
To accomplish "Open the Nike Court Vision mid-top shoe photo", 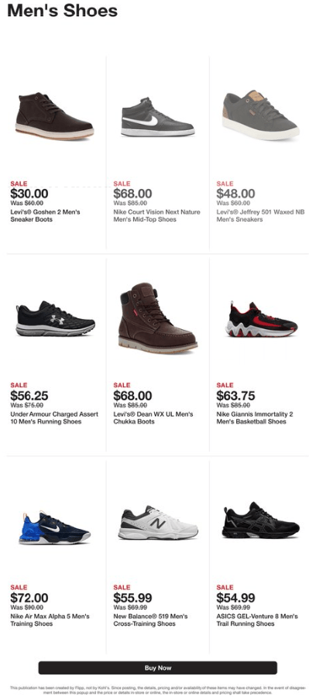I will coord(158,117).
